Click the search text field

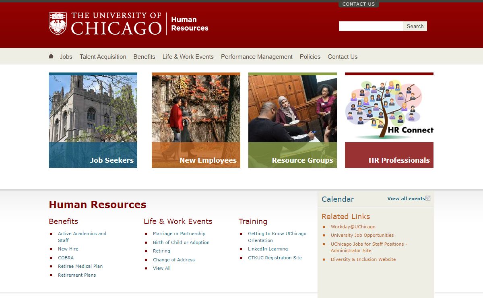(371, 26)
